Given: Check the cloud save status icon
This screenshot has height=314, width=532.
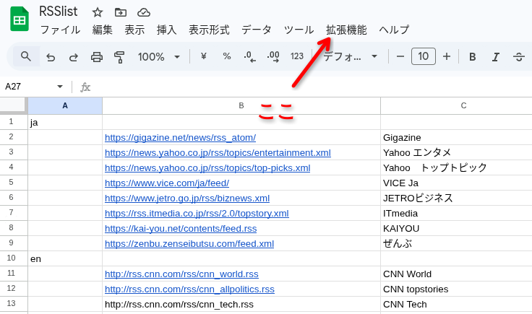Looking at the screenshot, I should click(x=144, y=12).
